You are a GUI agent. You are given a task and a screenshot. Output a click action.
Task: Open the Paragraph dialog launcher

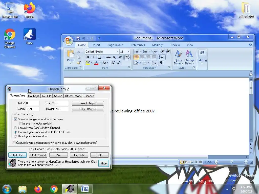coord(169,68)
